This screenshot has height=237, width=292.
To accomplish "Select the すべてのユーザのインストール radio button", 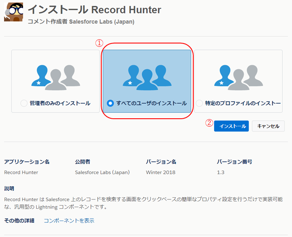I will (110, 103).
